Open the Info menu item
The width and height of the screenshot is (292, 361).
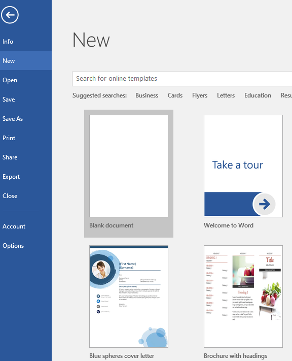click(x=26, y=42)
